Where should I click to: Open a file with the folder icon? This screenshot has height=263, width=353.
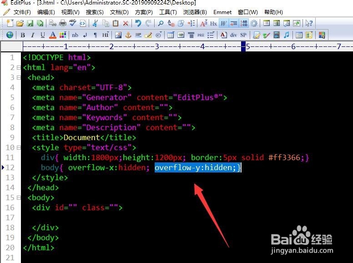pos(20,23)
